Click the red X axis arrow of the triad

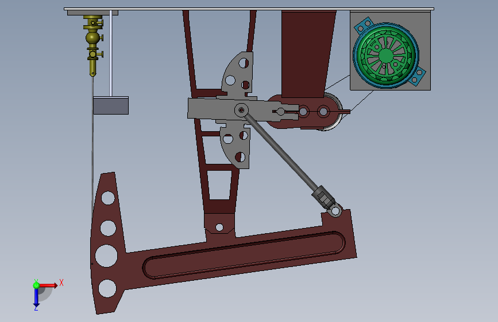pos(48,285)
